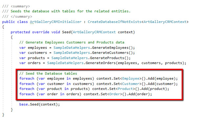The width and height of the screenshot is (197, 119).
Task: Click '// Seed the Database tables' comment
Action: click(x=48, y=74)
